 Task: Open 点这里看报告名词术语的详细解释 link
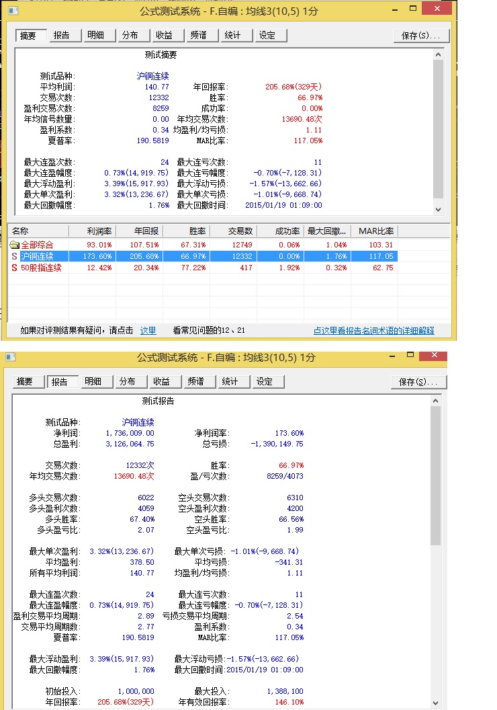point(373,331)
